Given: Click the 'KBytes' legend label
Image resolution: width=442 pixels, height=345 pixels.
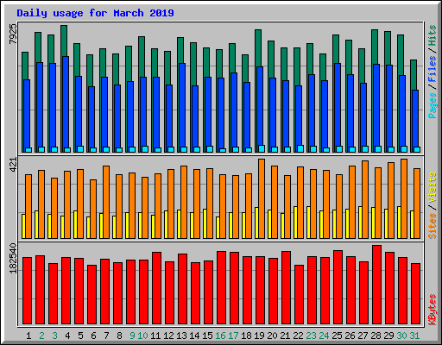Looking at the screenshot, I should tap(432, 310).
